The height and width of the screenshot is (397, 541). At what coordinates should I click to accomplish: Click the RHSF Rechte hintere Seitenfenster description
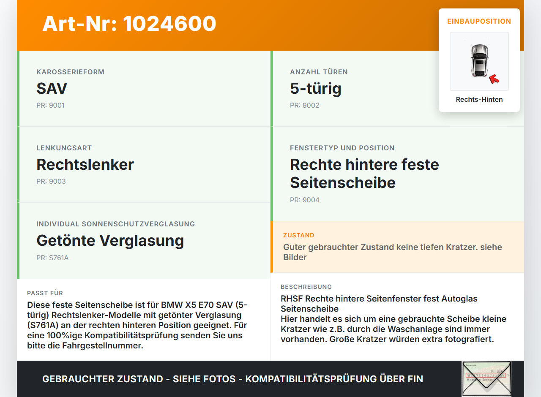[393, 319]
